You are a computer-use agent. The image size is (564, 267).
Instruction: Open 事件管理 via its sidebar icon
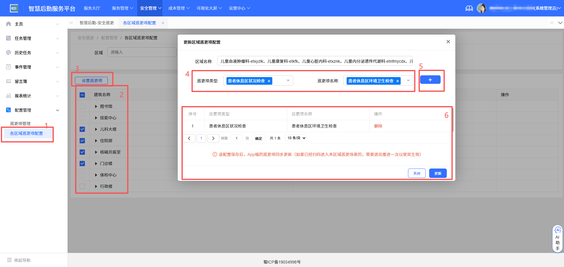(9, 67)
